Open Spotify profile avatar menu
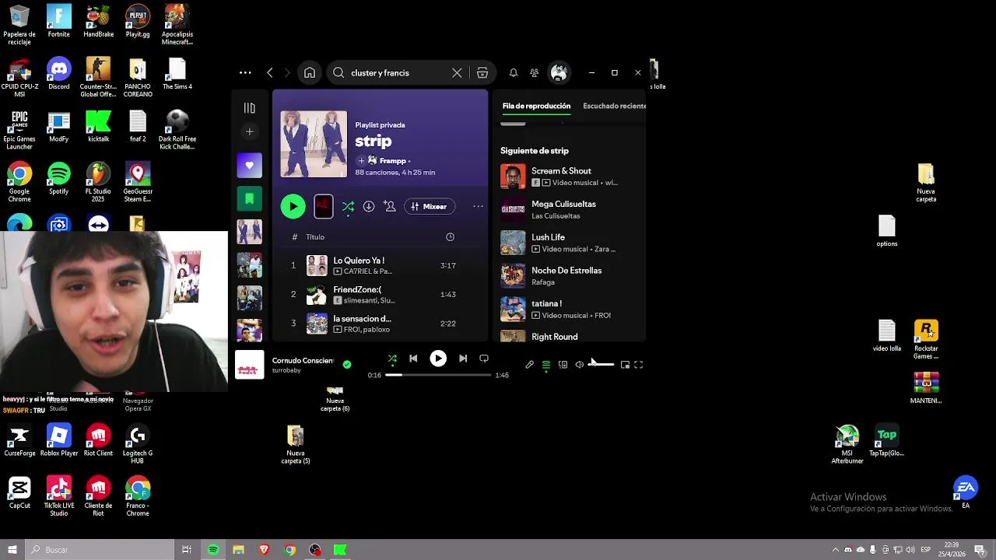The image size is (996, 560). coord(559,72)
